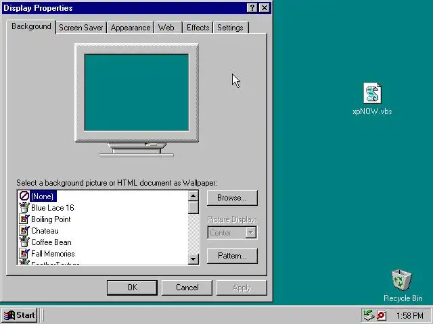Click the Fall Memories wallpaper file icon

pyautogui.click(x=24, y=254)
